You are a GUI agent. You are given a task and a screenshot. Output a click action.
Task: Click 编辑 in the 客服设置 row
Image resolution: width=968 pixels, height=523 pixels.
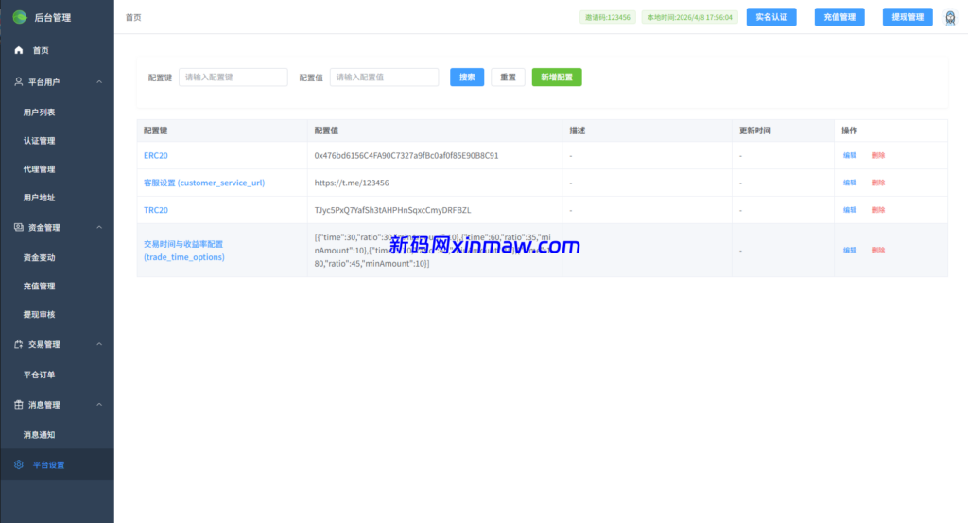point(850,183)
